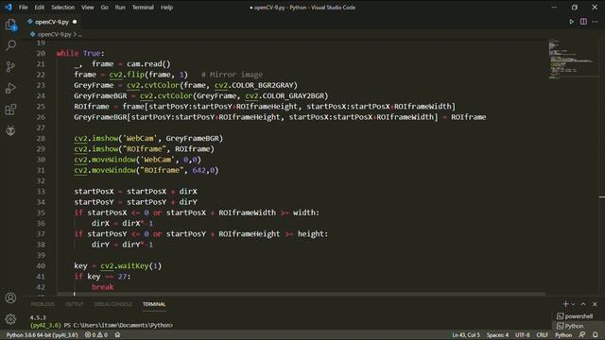Viewport: 605px width, 340px height.
Task: Select Python 3.6.6 interpreter in status bar
Action: (42, 335)
